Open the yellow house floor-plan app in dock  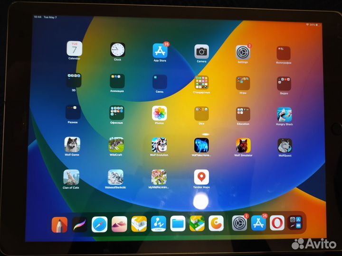point(139,224)
